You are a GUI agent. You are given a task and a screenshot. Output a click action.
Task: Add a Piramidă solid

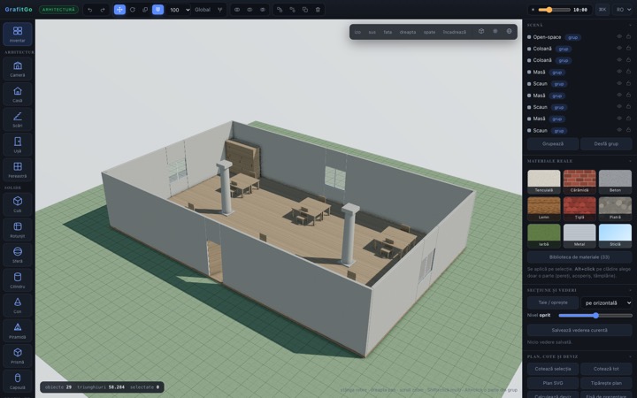click(x=18, y=330)
